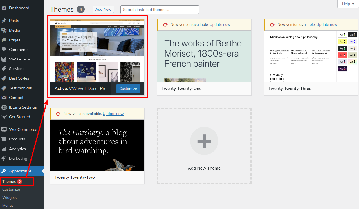This screenshot has width=359, height=209.
Task: Click the Customize button on active theme
Action: click(x=128, y=89)
